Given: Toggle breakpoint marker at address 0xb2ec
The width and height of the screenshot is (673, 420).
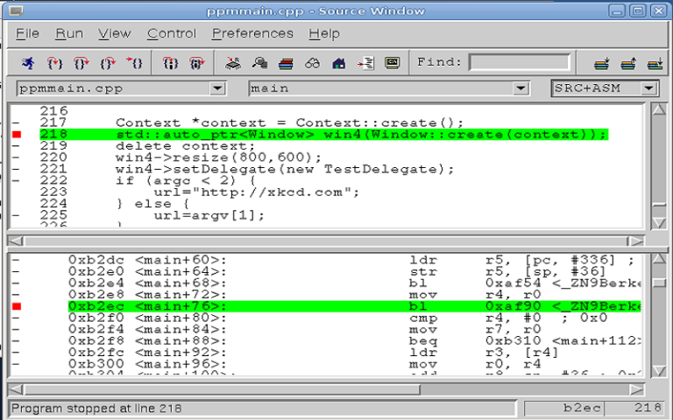Looking at the screenshot, I should [x=17, y=306].
